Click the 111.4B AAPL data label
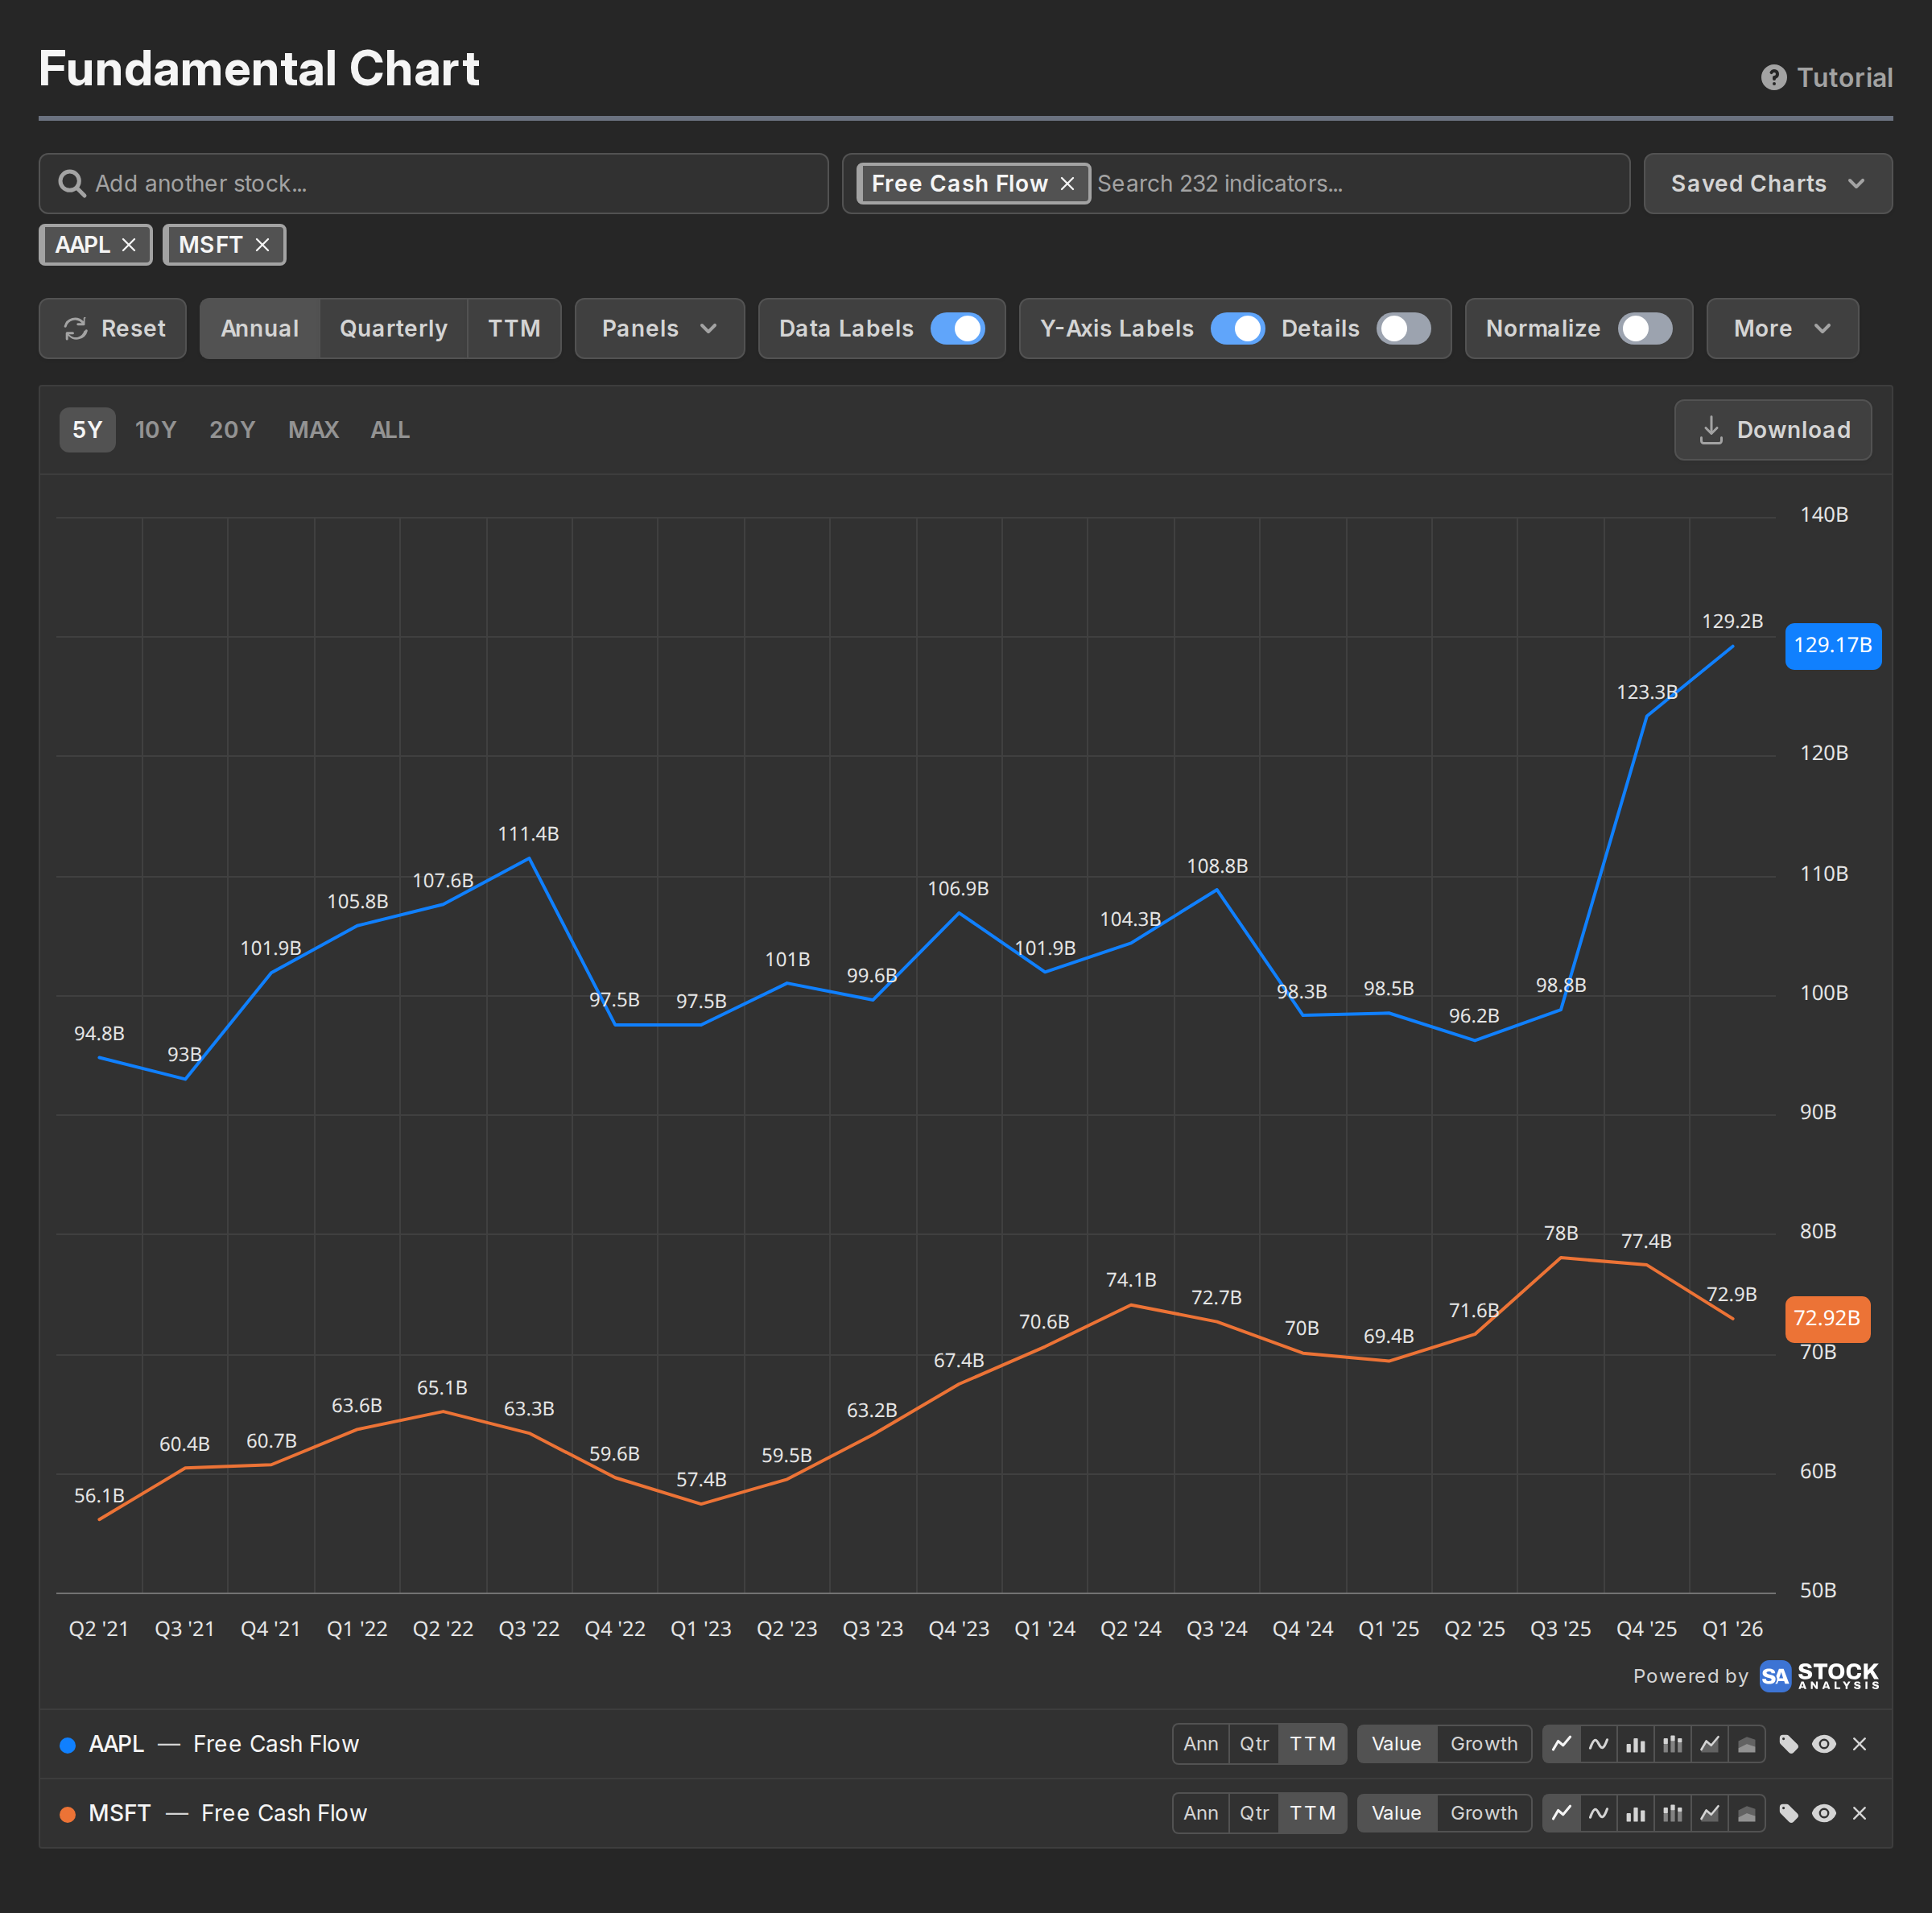 pyautogui.click(x=528, y=834)
